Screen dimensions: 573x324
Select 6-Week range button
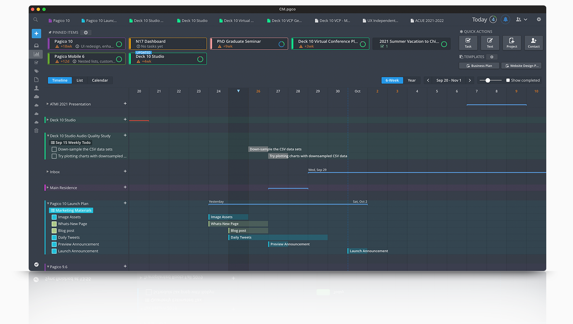(x=392, y=80)
